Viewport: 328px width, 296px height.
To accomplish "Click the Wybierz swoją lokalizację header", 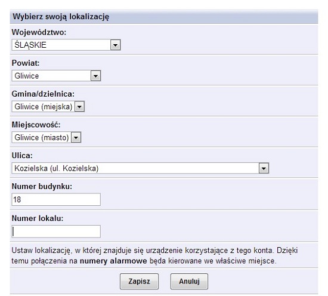I will (x=61, y=17).
